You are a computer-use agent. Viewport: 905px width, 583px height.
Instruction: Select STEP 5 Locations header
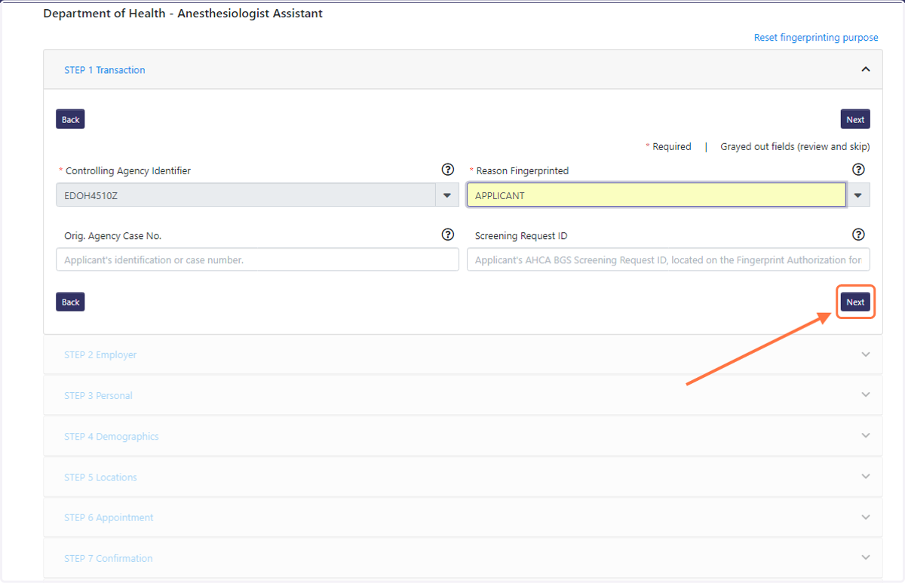point(463,477)
